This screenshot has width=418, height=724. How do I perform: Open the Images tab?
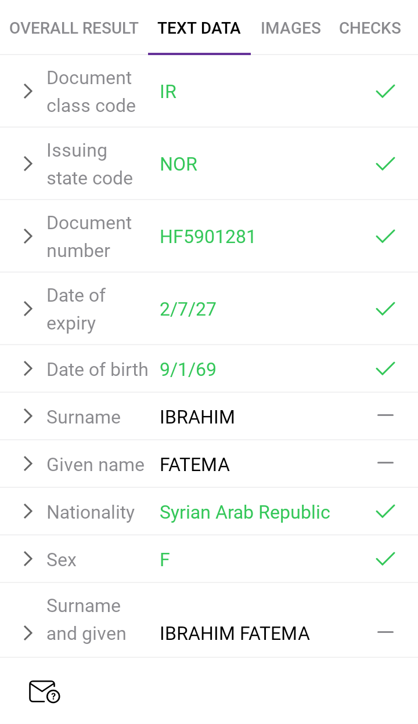coord(291,28)
